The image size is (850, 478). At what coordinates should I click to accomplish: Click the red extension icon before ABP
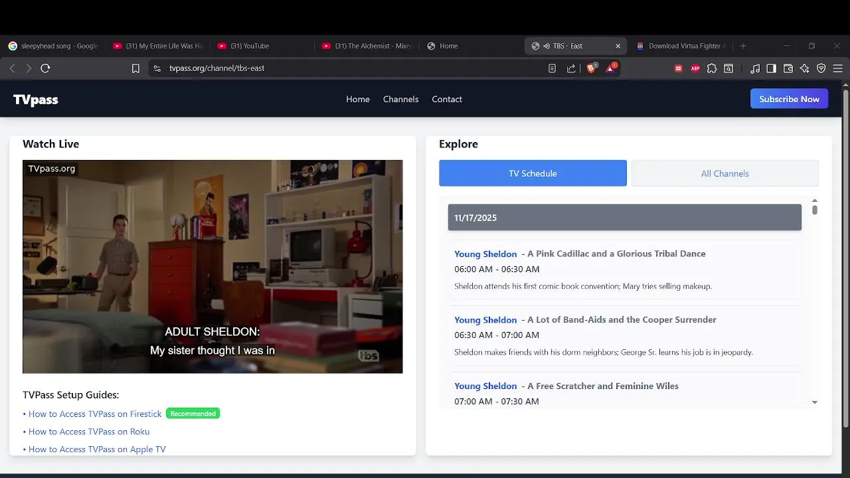pos(679,68)
